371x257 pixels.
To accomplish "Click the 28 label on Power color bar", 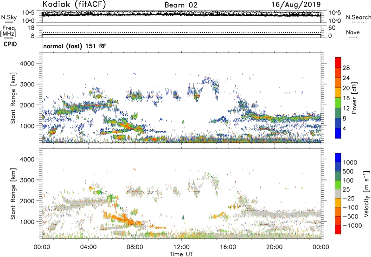I will click(x=346, y=68).
